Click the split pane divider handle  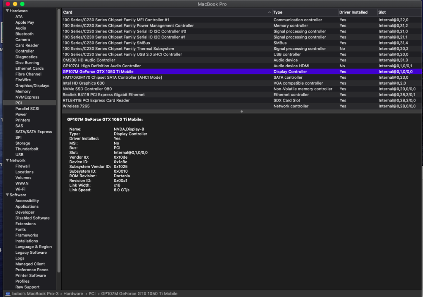click(x=242, y=111)
